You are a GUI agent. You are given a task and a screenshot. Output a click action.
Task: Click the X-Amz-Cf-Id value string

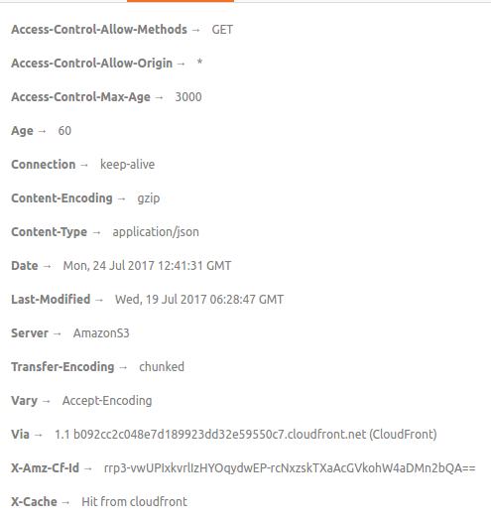pos(290,468)
